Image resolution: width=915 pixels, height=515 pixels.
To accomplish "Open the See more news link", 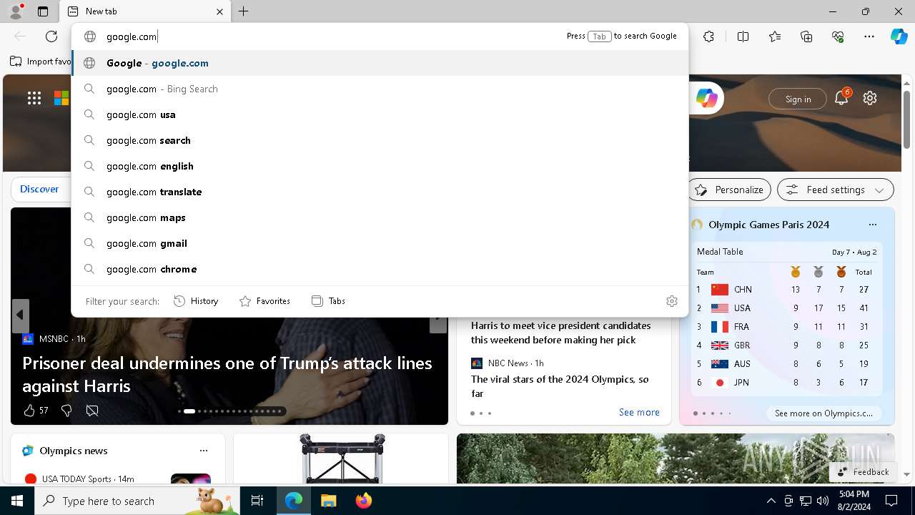I will coord(639,412).
